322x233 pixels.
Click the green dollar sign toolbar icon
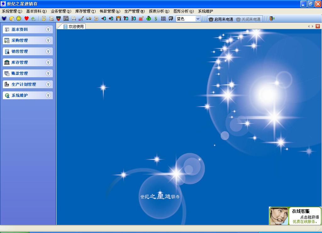pyautogui.click(x=156, y=19)
